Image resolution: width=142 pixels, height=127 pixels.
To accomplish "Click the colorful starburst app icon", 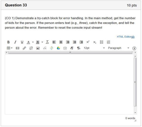I will coord(51,48).
